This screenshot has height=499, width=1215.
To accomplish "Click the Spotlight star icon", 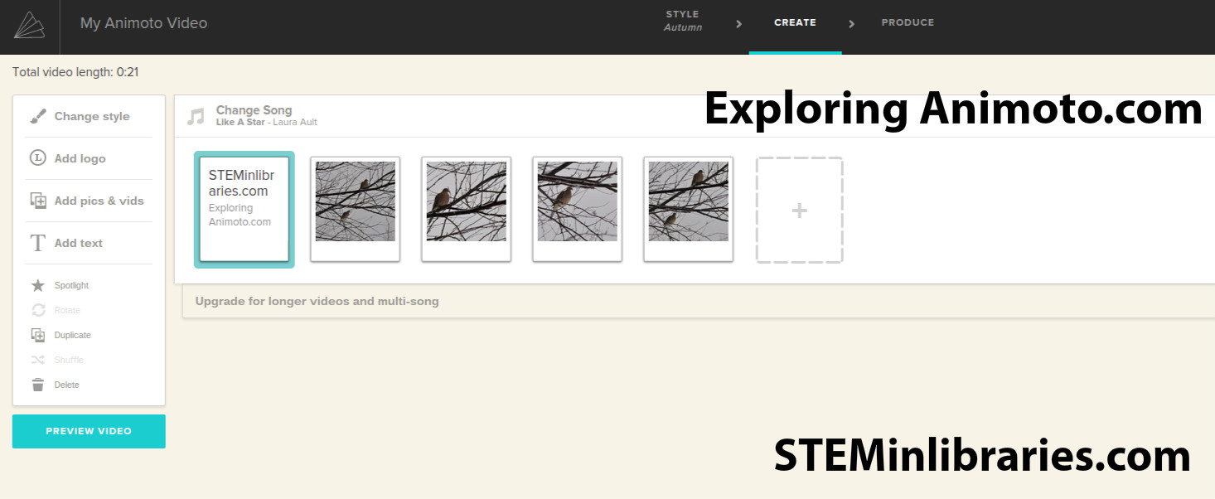I will 38,286.
